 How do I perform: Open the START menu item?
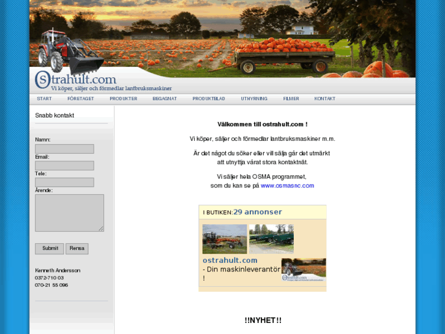pyautogui.click(x=44, y=99)
